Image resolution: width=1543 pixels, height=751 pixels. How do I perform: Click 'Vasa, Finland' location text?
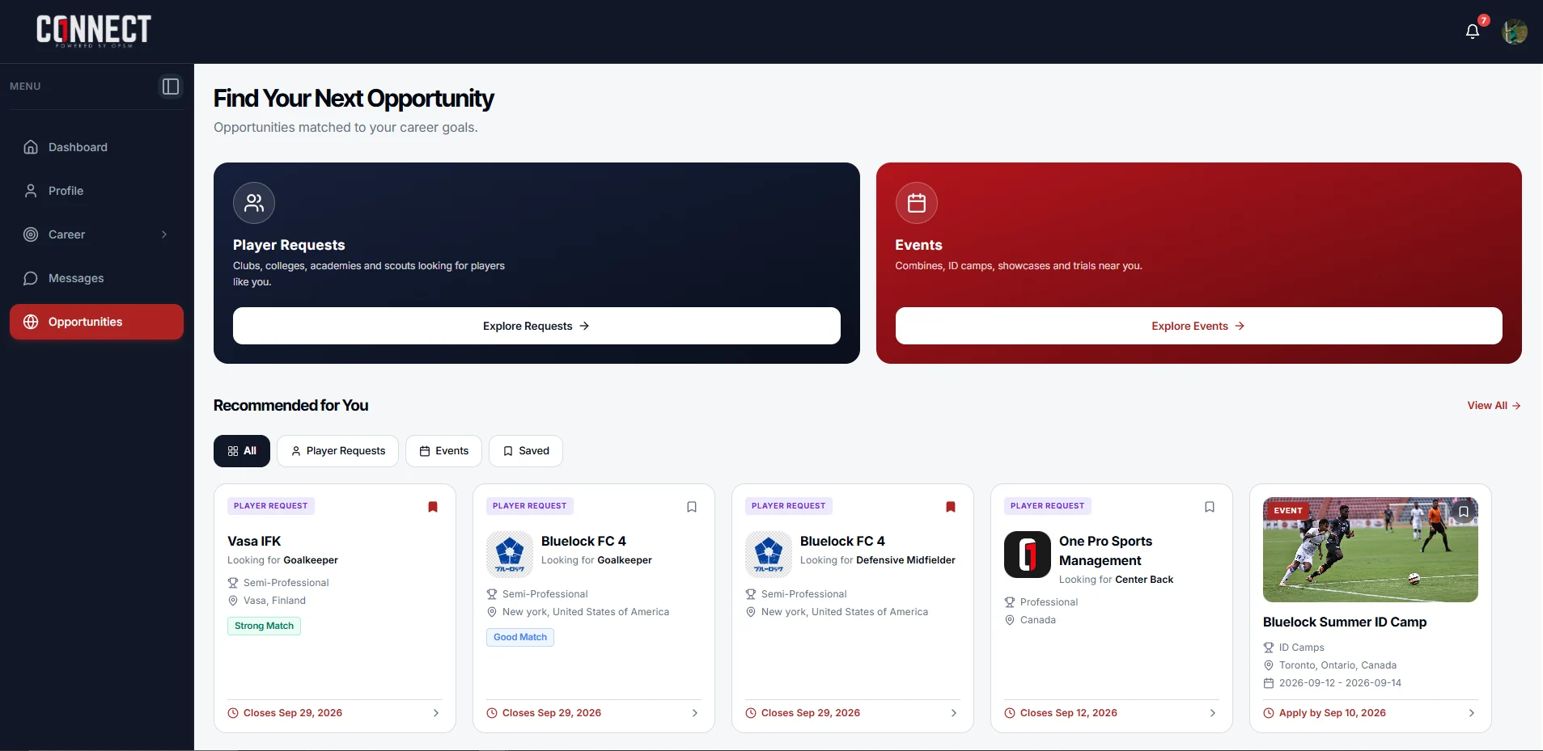[x=274, y=601]
